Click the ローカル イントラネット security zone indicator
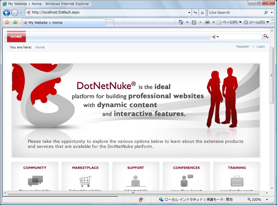Image resolution: width=277 pixels, height=205 pixels. coord(196,199)
